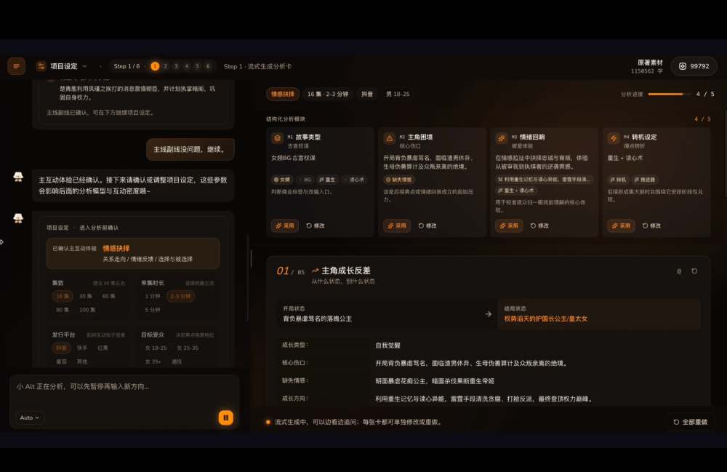
Task: Select 5 分钟 episode duration
Action: pos(153,311)
